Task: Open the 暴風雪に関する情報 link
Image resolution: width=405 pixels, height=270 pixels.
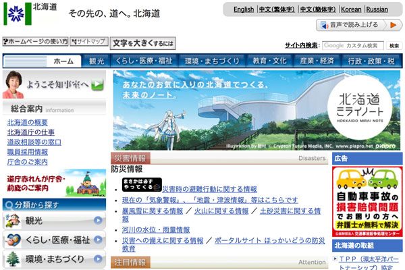Action: (153, 211)
